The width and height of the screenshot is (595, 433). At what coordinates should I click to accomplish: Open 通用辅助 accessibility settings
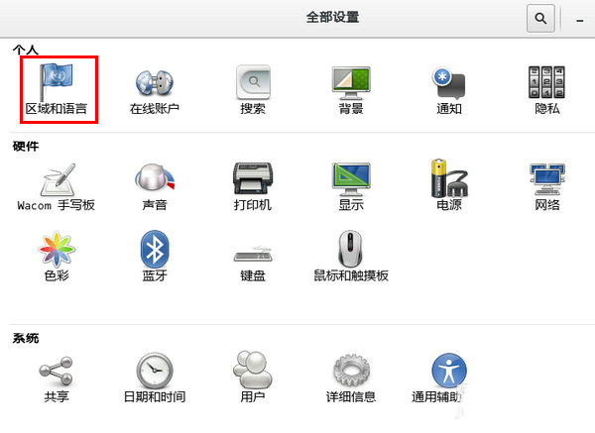tap(440, 378)
